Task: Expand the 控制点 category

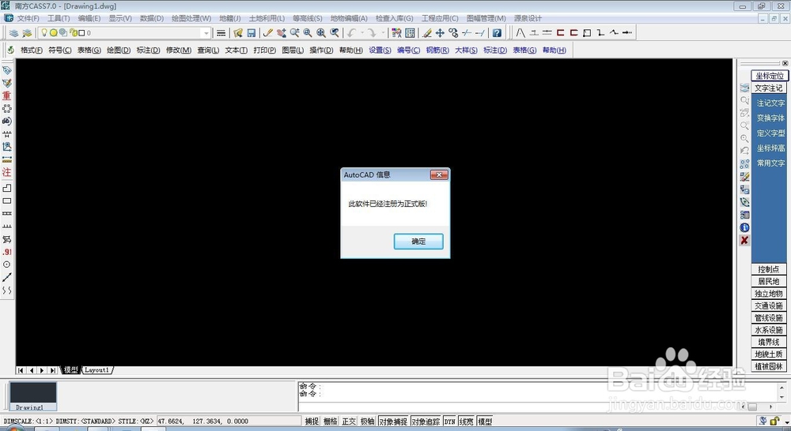Action: 768,269
